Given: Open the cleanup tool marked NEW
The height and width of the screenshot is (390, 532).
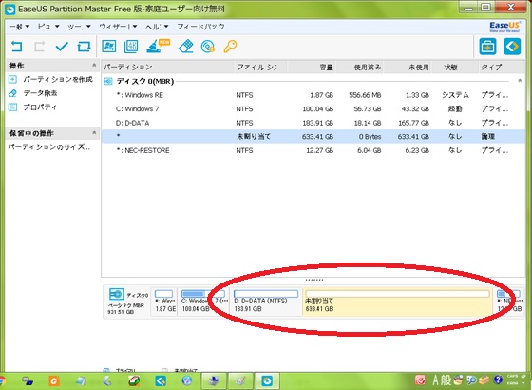Looking at the screenshot, I should point(158,47).
